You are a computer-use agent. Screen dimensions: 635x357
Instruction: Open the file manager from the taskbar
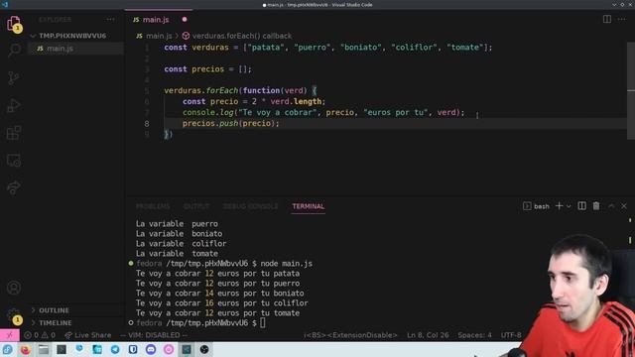click(44, 349)
